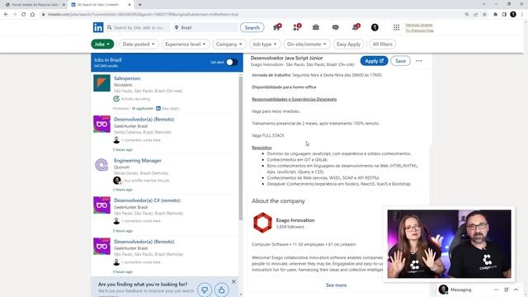Image resolution: width=528 pixels, height=297 pixels.
Task: Click Try Premium Free link
Action: 419,31
